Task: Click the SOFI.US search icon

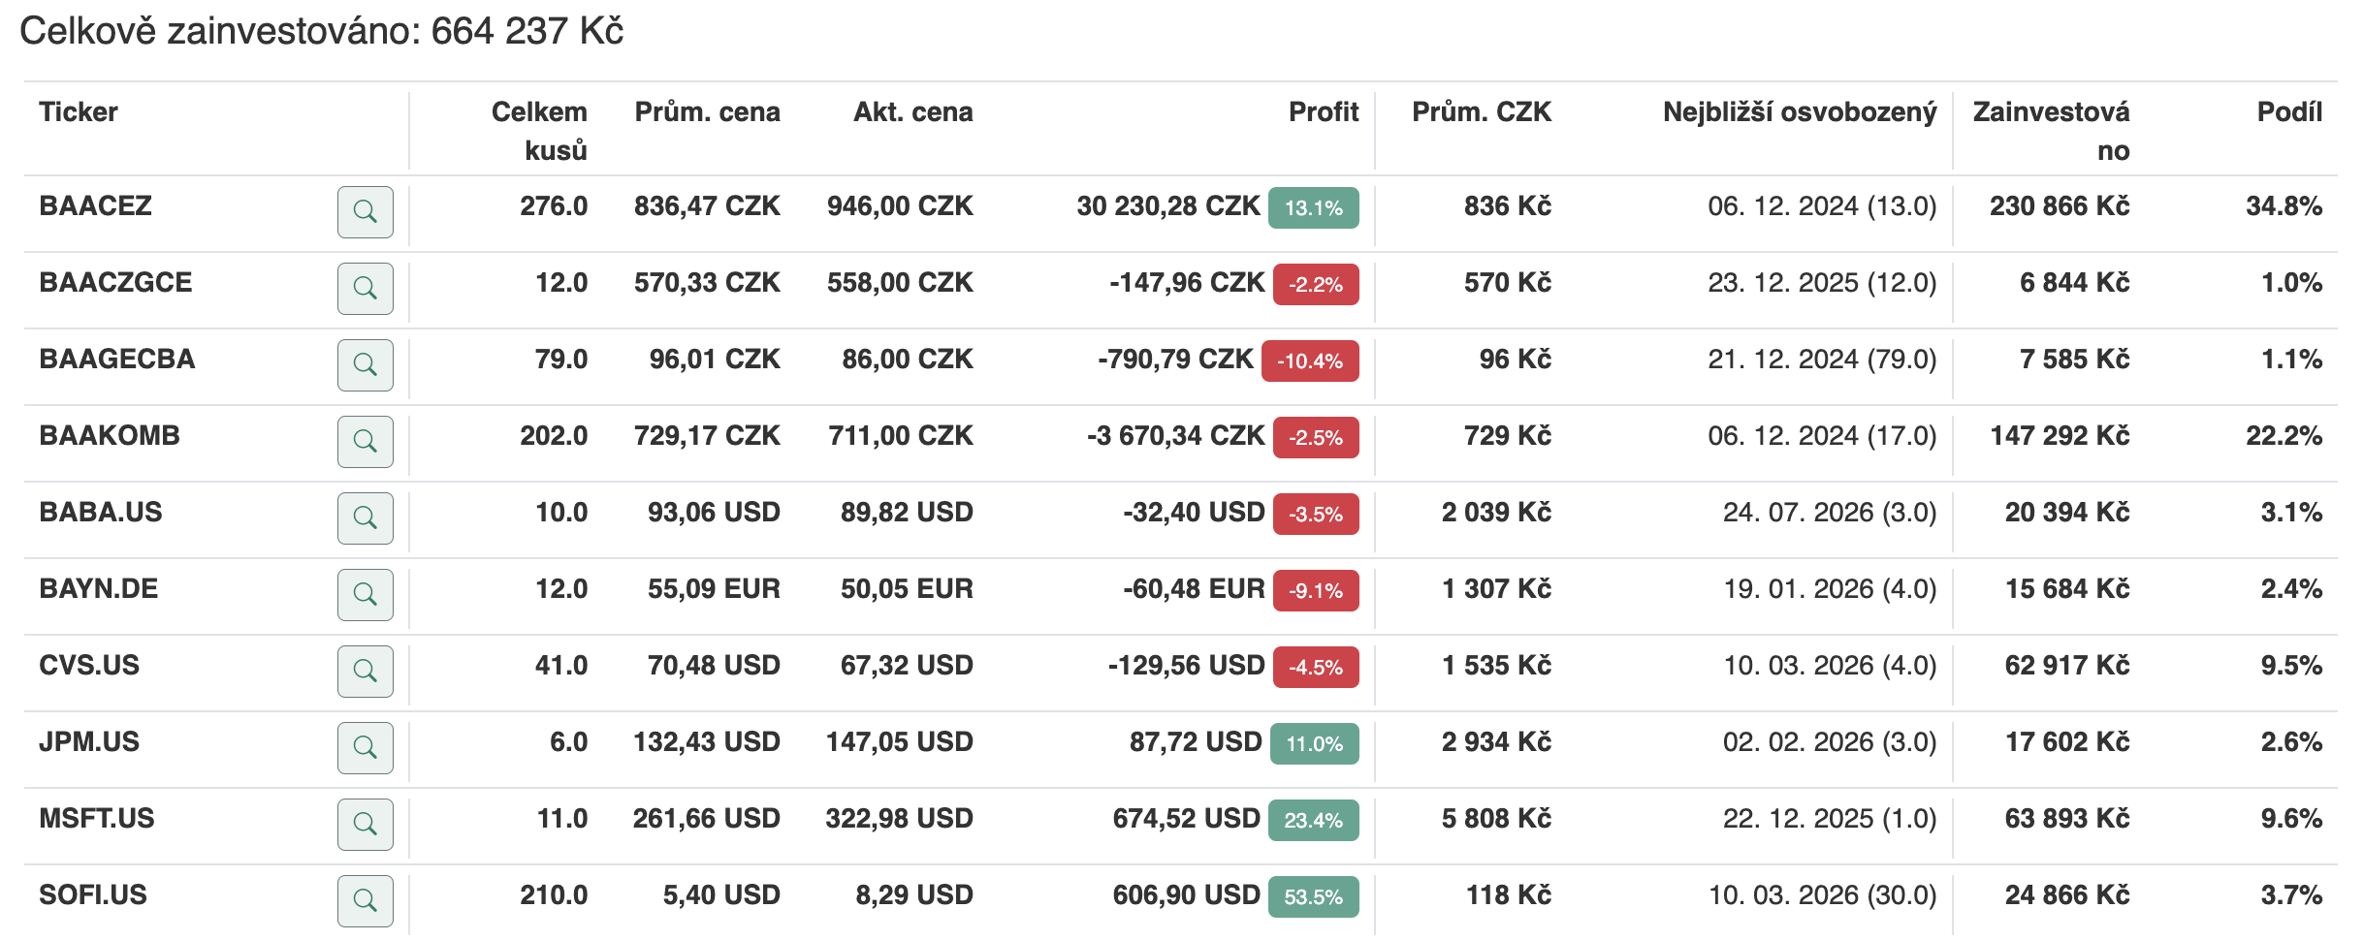Action: pos(365,900)
